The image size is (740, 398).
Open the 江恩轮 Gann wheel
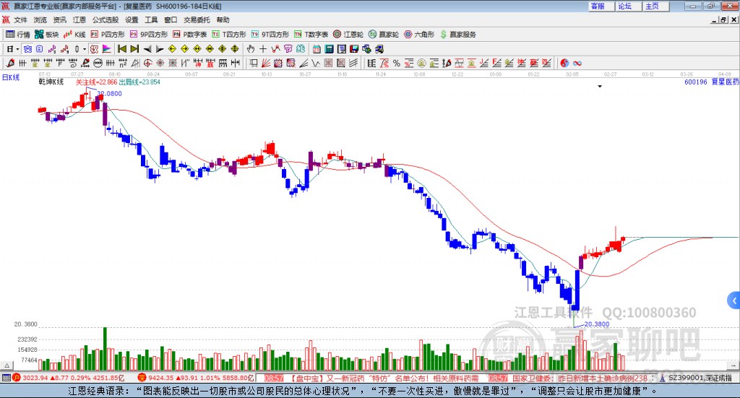[x=348, y=35]
